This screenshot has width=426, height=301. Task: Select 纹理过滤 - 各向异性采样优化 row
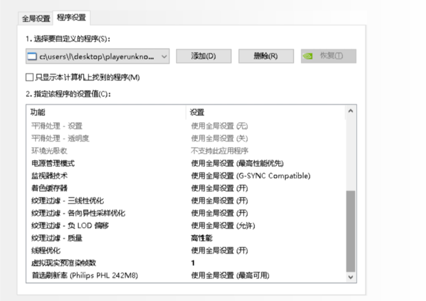tap(186, 213)
